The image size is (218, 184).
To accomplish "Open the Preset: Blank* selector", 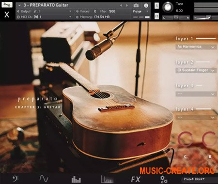I will pos(200,179).
